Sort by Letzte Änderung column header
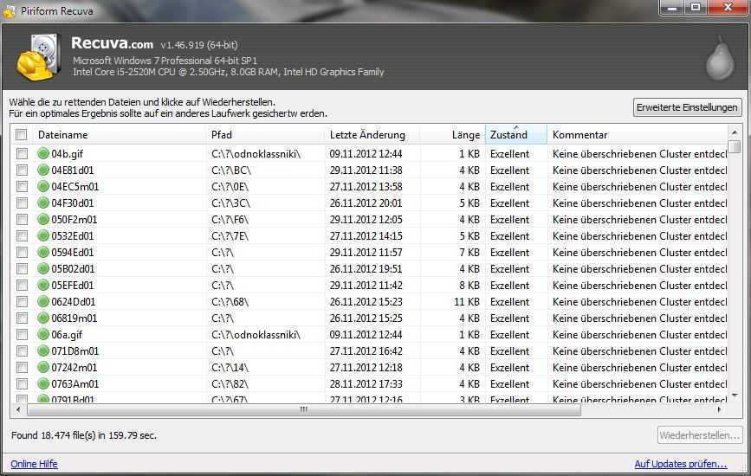 [372, 135]
